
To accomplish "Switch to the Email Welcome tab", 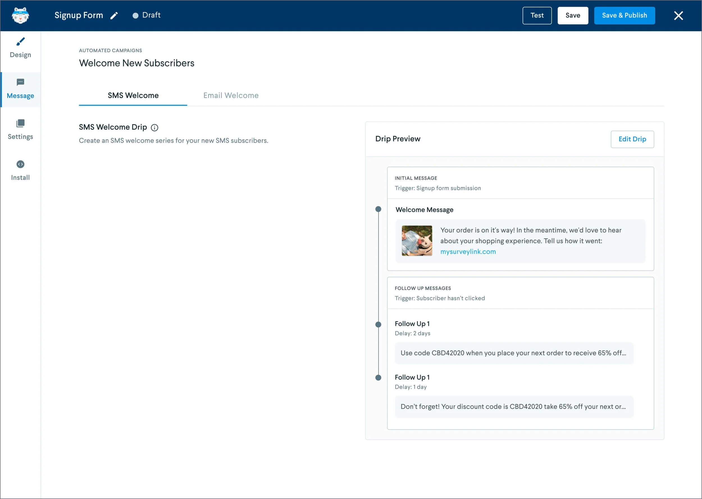I will [231, 95].
